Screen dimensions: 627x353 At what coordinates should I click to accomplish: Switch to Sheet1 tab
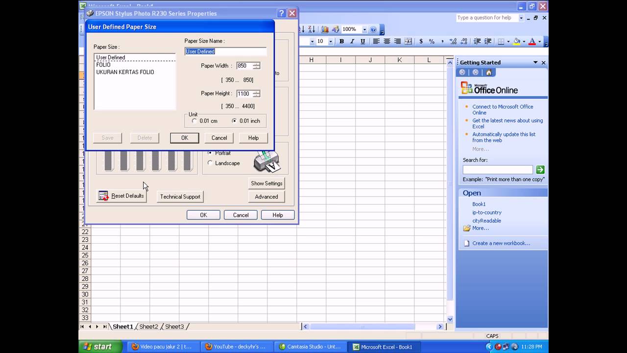122,327
